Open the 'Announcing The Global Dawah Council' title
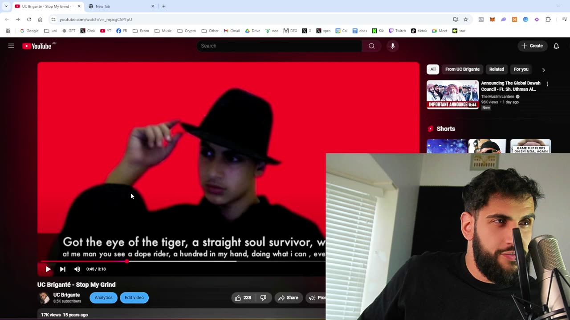 click(511, 86)
